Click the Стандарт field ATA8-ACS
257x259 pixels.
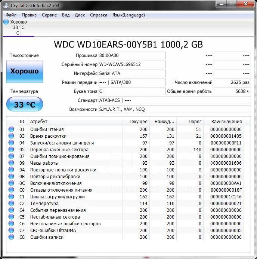coord(175,100)
